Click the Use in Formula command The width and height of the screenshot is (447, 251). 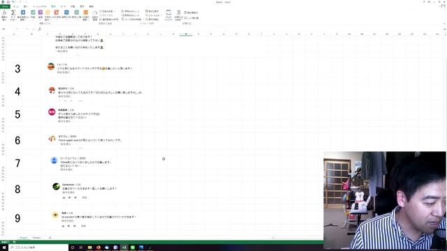(107, 15)
